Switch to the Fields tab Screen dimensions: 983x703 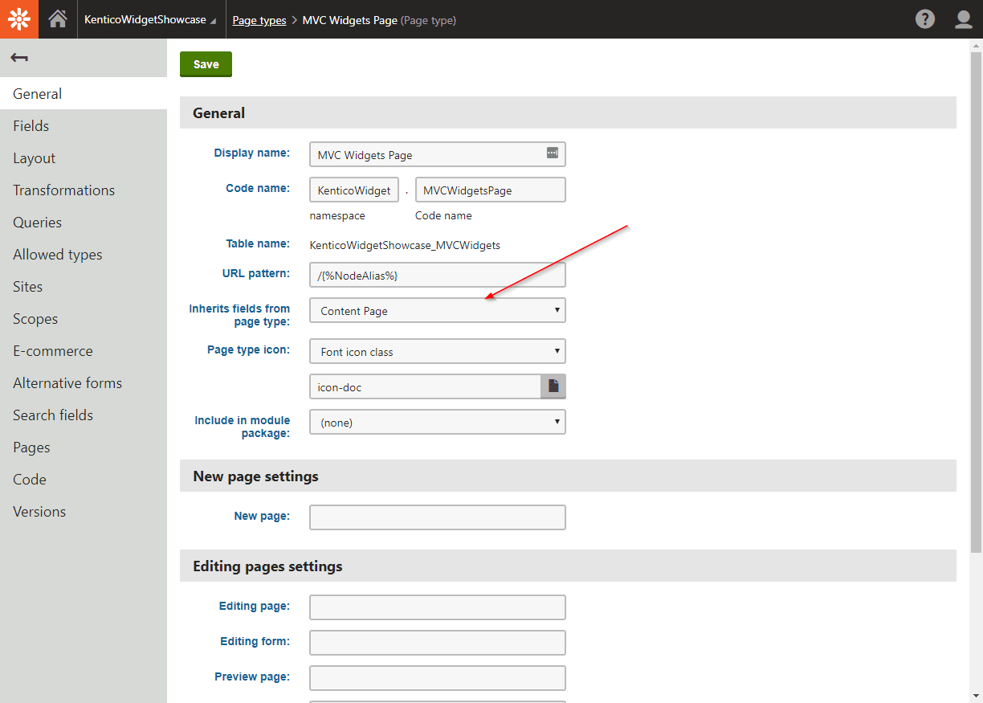[x=31, y=126]
